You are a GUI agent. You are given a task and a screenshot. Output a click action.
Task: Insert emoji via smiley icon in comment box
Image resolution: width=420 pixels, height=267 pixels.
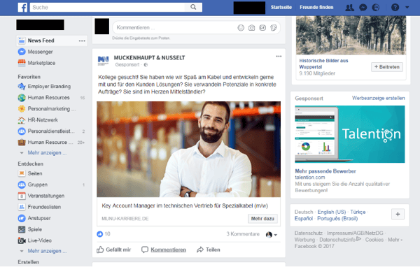click(x=241, y=27)
